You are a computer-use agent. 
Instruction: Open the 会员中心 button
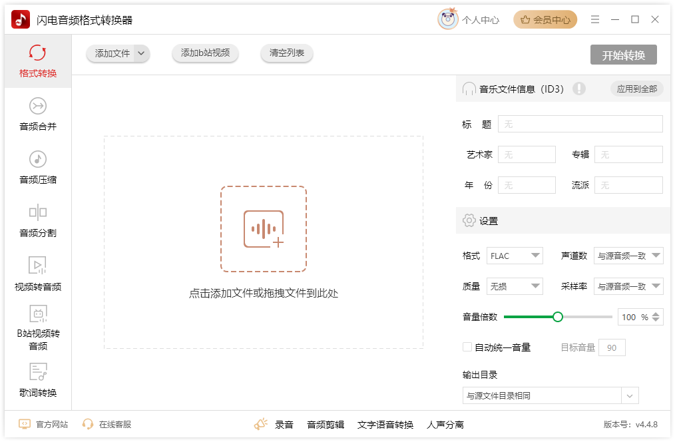pyautogui.click(x=545, y=19)
